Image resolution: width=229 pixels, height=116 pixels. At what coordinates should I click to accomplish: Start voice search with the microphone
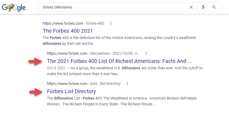(203, 7)
